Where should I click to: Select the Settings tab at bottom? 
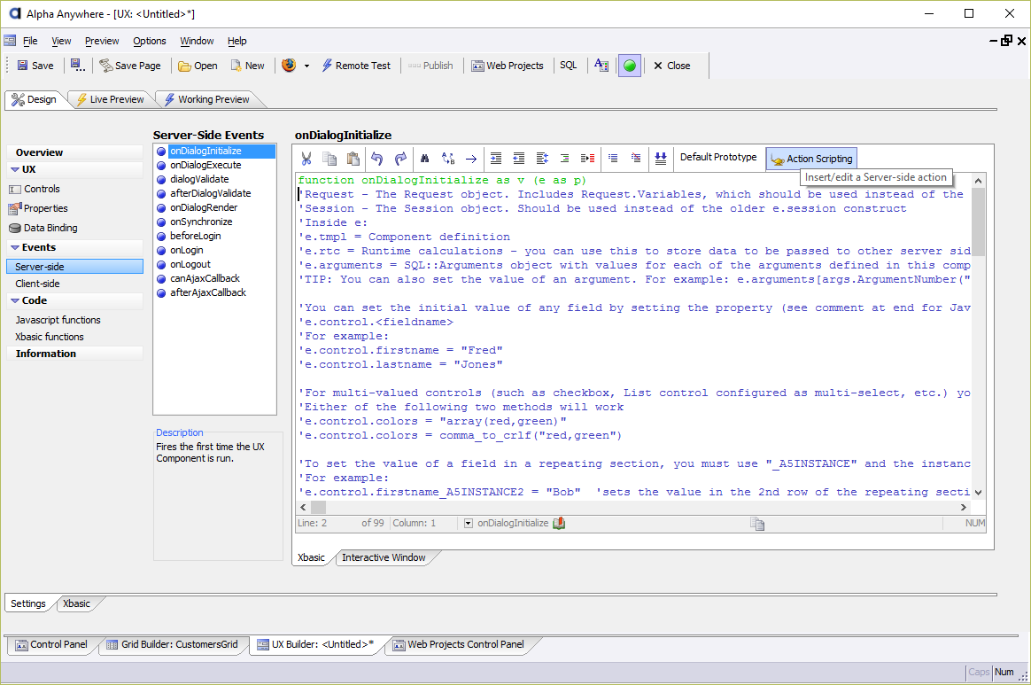coord(28,603)
